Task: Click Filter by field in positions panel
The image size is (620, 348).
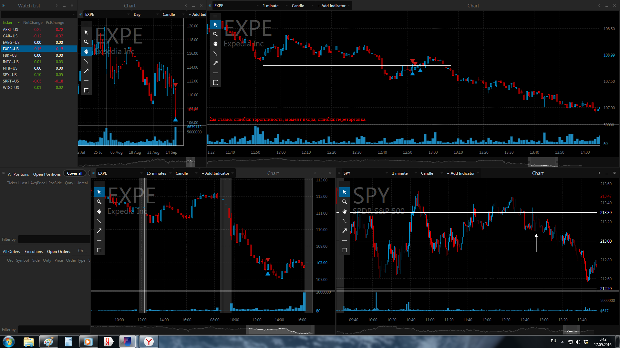Action: point(54,239)
